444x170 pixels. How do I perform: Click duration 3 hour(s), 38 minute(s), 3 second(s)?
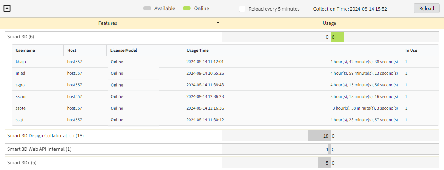365,108
